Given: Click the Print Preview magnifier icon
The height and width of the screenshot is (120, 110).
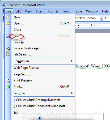Looking at the screenshot, I should click(x=8, y=80).
